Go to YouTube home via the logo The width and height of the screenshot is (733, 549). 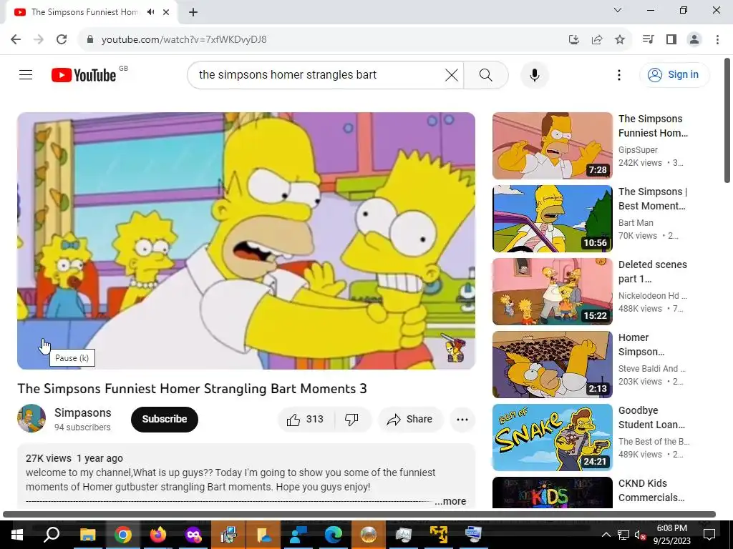pyautogui.click(x=84, y=75)
